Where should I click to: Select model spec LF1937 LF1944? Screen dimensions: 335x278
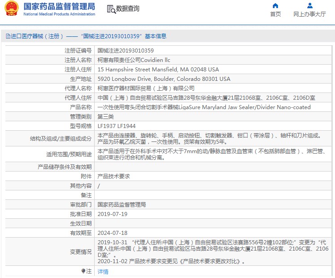click(x=117, y=126)
